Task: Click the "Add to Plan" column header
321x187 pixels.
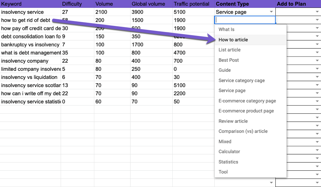Action: (x=291, y=4)
